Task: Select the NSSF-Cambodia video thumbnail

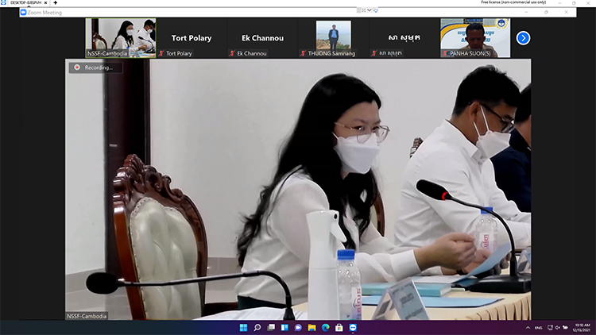Action: coord(121,37)
